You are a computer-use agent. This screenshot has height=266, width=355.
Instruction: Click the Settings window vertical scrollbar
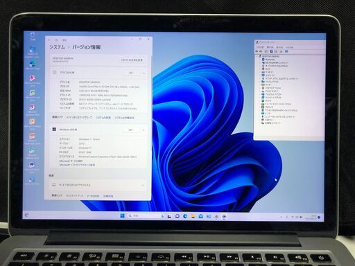151,104
